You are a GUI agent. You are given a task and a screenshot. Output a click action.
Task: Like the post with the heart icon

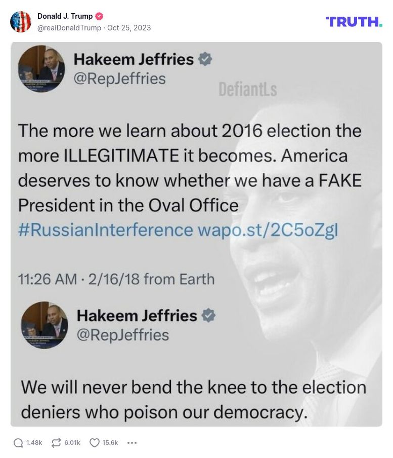(x=95, y=443)
